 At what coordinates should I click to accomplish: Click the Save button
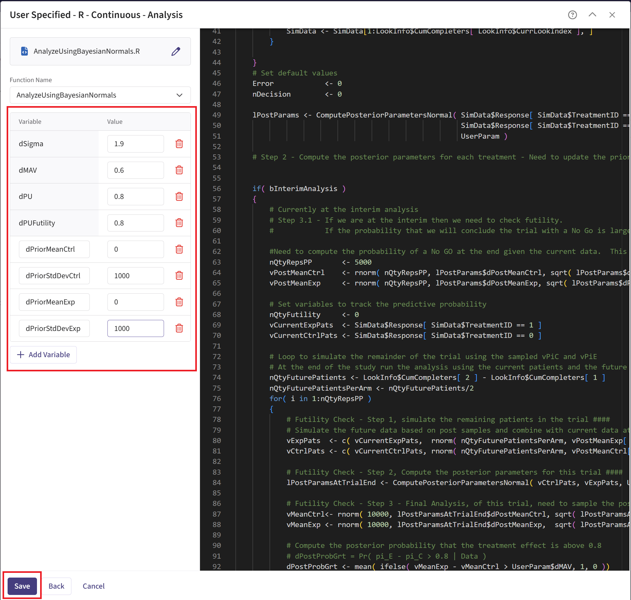click(22, 586)
